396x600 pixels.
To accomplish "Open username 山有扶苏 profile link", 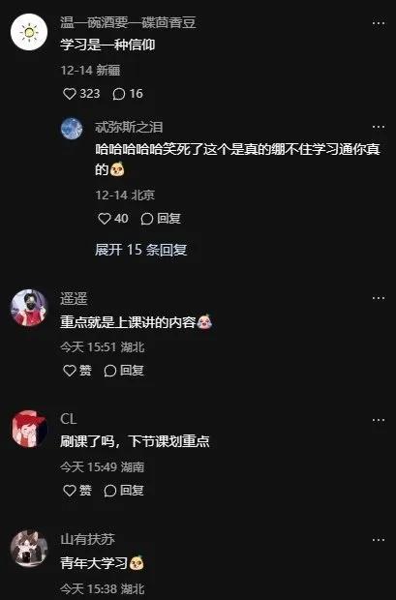I will click(x=88, y=540).
